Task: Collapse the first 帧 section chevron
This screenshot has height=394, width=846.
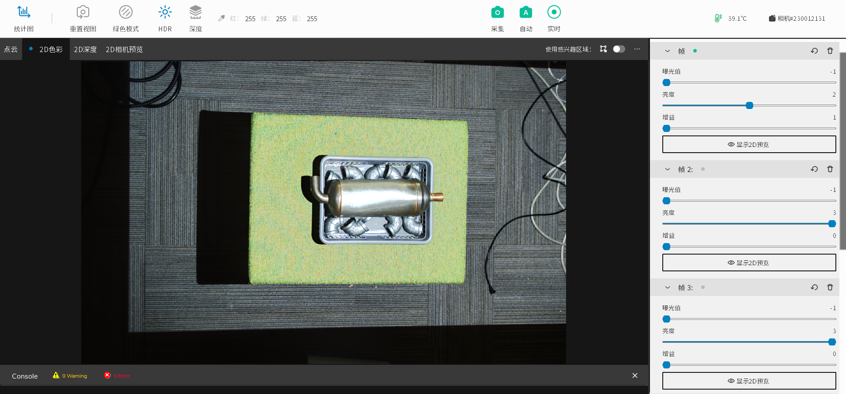Action: tap(667, 51)
